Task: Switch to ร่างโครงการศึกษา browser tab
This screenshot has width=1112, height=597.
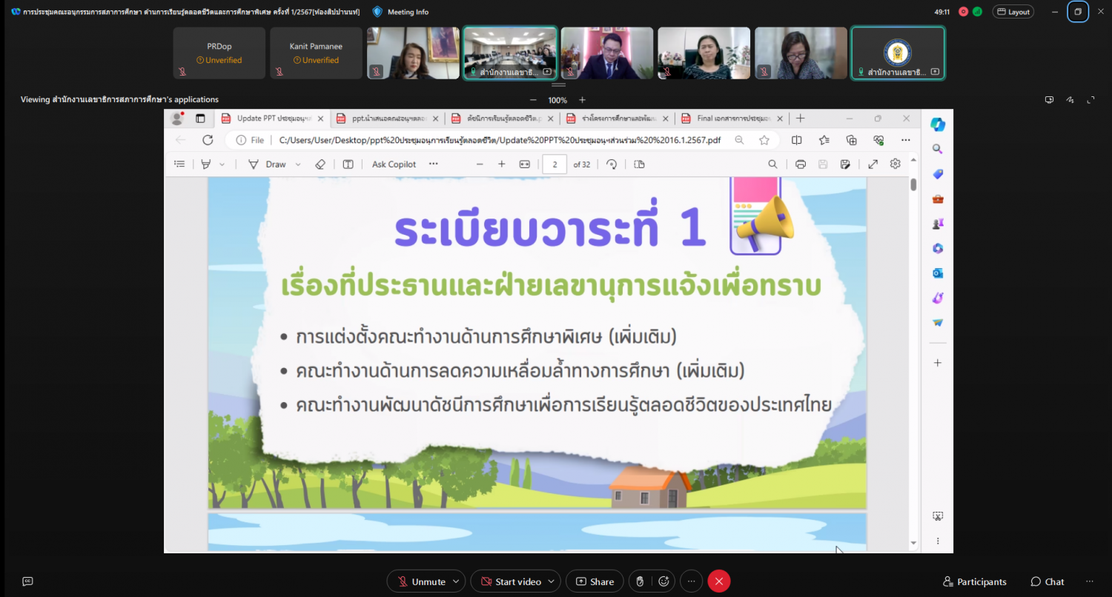Action: [x=618, y=119]
